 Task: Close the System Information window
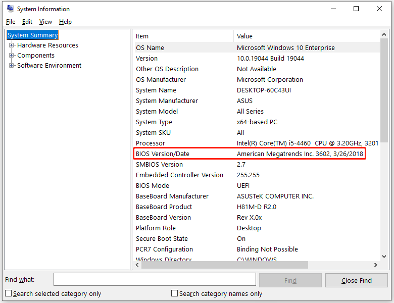coord(379,9)
